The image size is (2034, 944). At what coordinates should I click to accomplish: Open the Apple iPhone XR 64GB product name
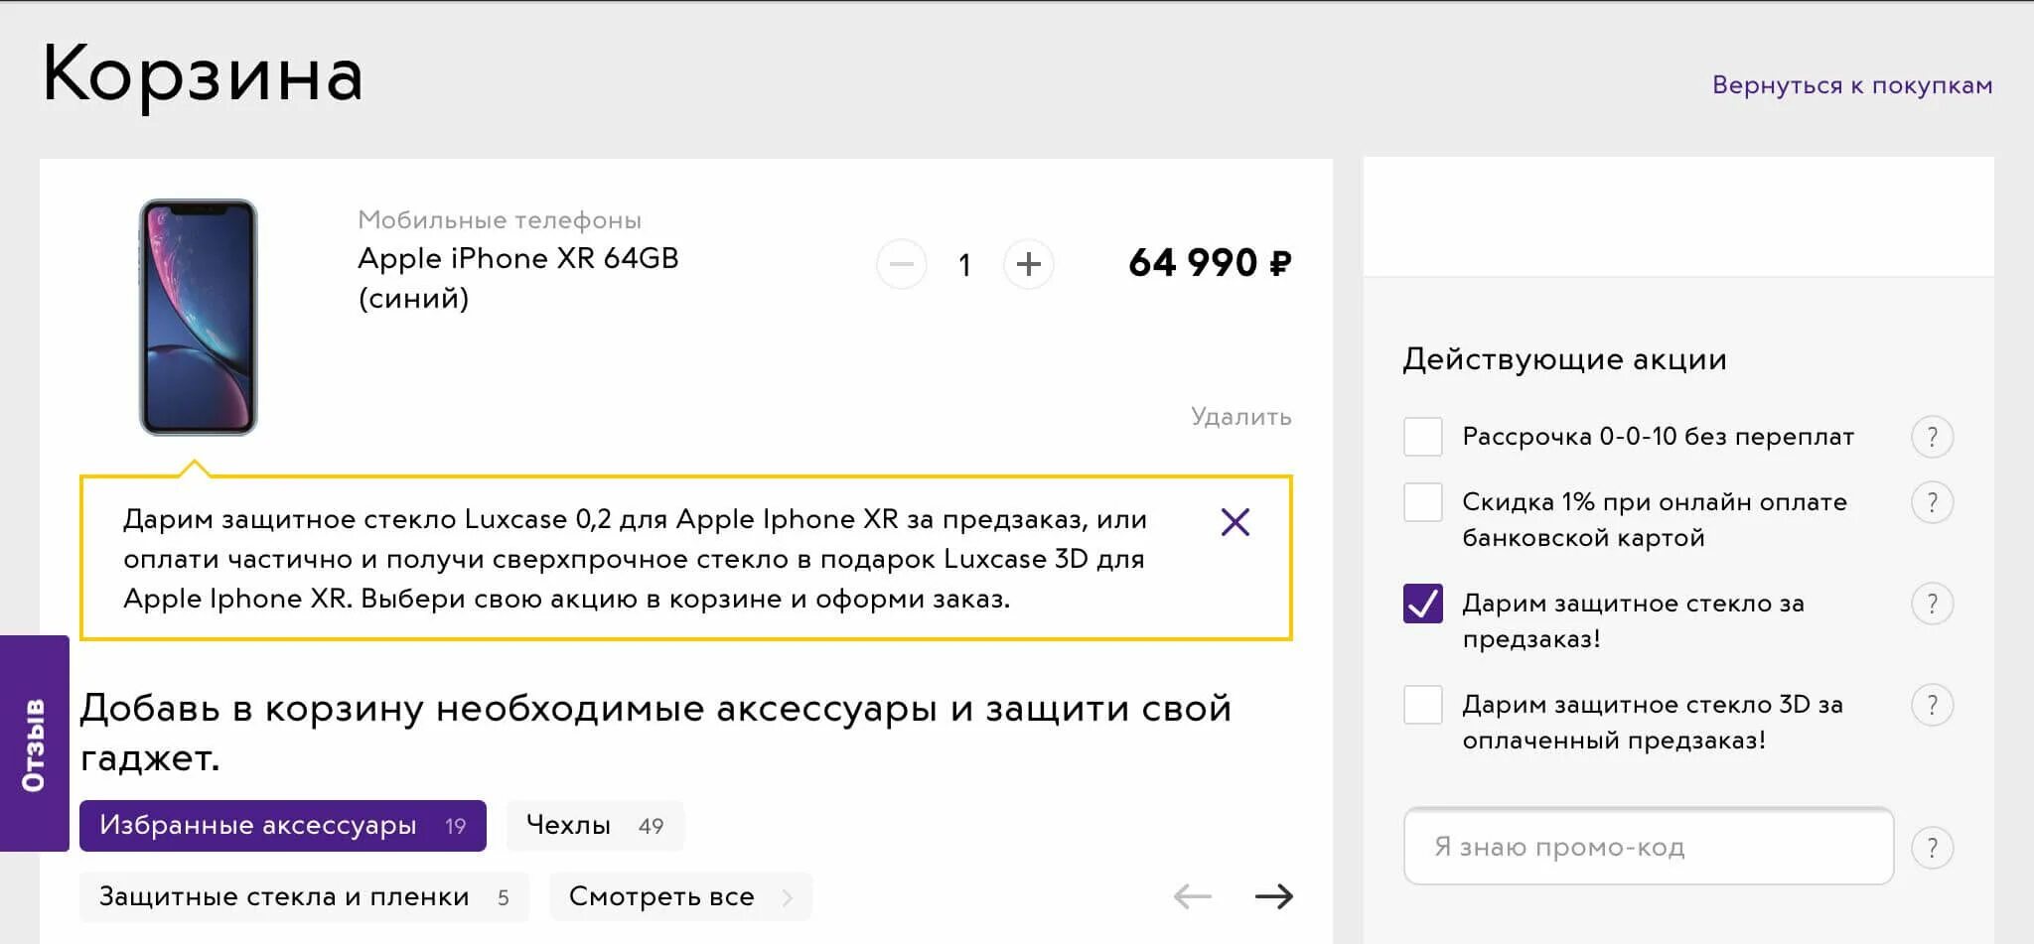[518, 278]
